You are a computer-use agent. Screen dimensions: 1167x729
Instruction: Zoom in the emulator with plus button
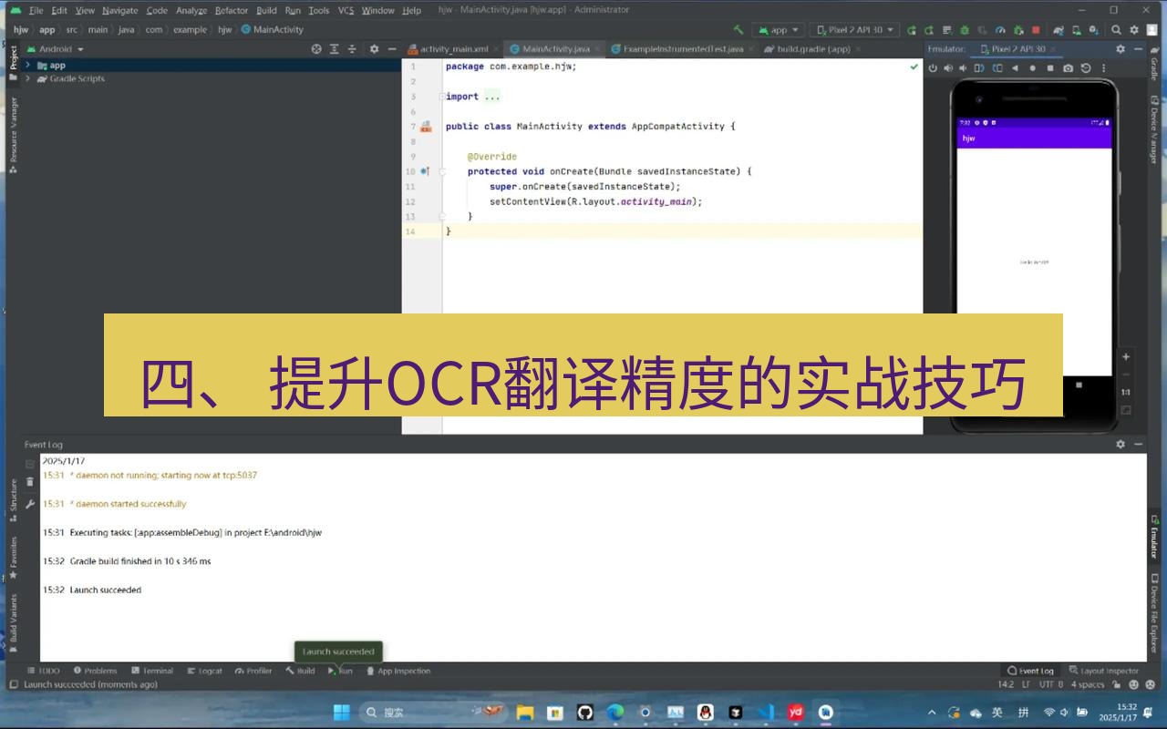1126,356
